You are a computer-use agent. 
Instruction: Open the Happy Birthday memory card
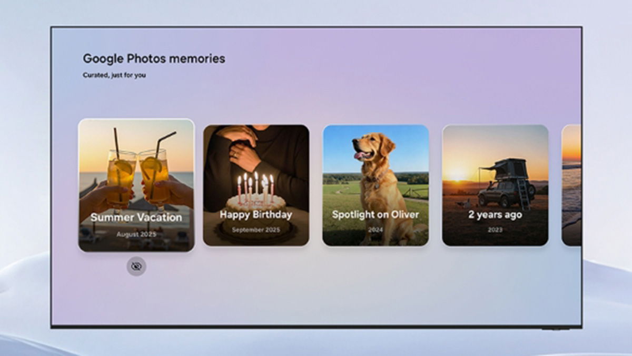[256, 185]
